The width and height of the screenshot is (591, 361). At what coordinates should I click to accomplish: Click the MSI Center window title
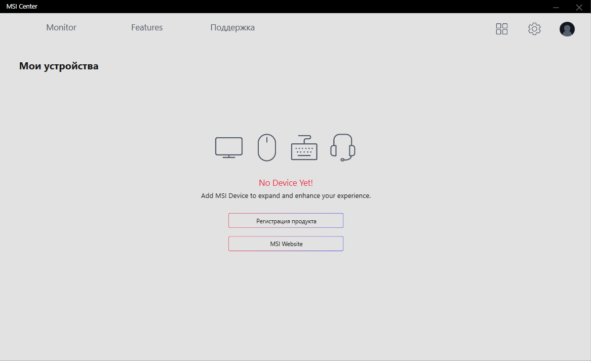coord(22,7)
